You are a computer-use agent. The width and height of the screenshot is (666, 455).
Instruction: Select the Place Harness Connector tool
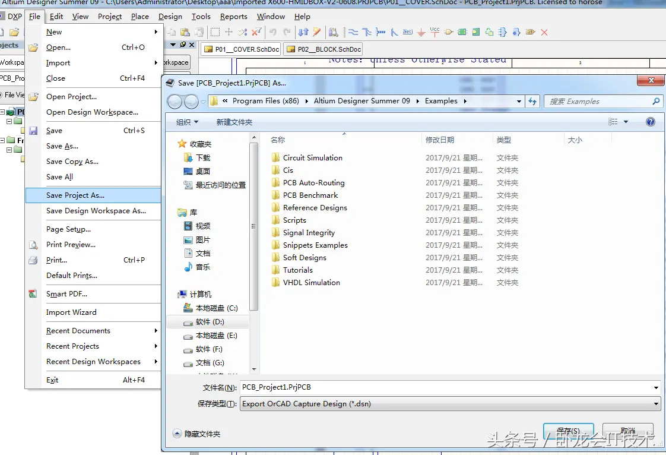503,32
